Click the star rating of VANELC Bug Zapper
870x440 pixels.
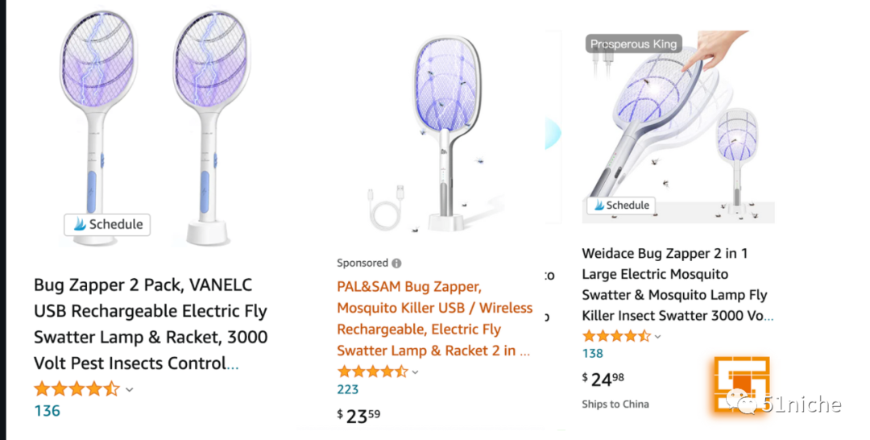[77, 389]
